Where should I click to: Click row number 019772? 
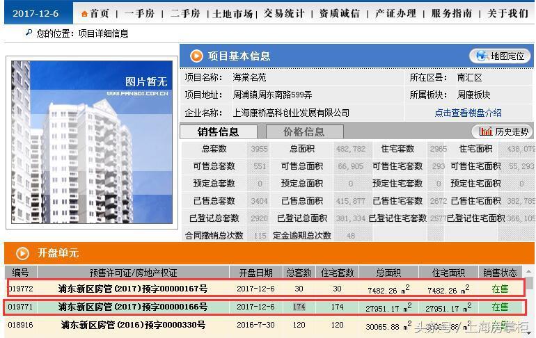point(20,289)
